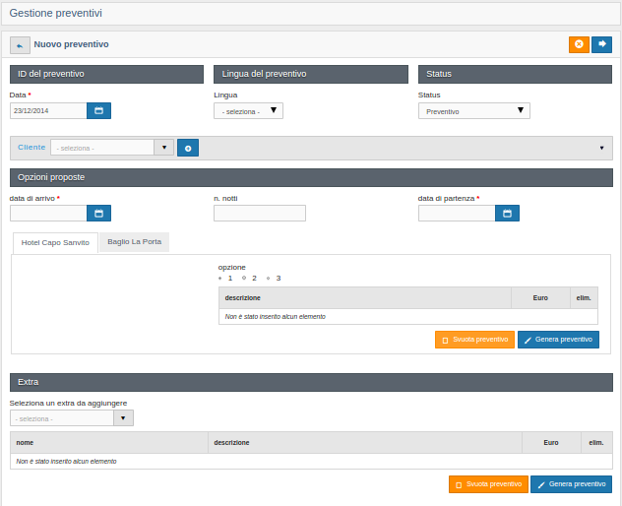The image size is (622, 506).
Task: Click Svuota preventivo below the Extra table
Action: point(488,484)
